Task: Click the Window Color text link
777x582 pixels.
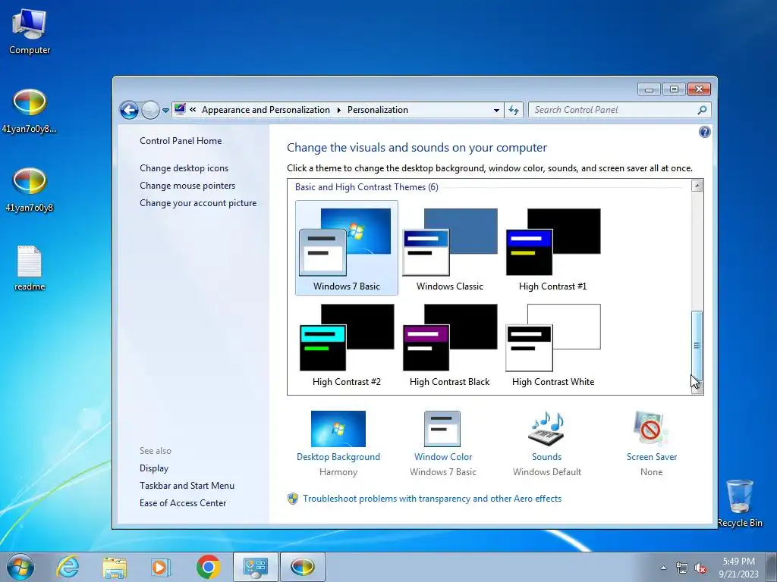Action: pos(443,457)
